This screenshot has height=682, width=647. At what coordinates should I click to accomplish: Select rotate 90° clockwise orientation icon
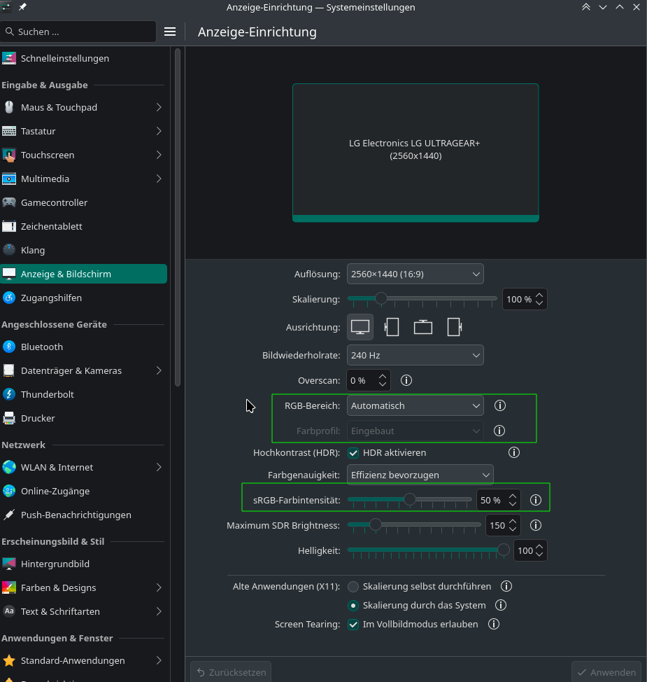[x=454, y=327]
